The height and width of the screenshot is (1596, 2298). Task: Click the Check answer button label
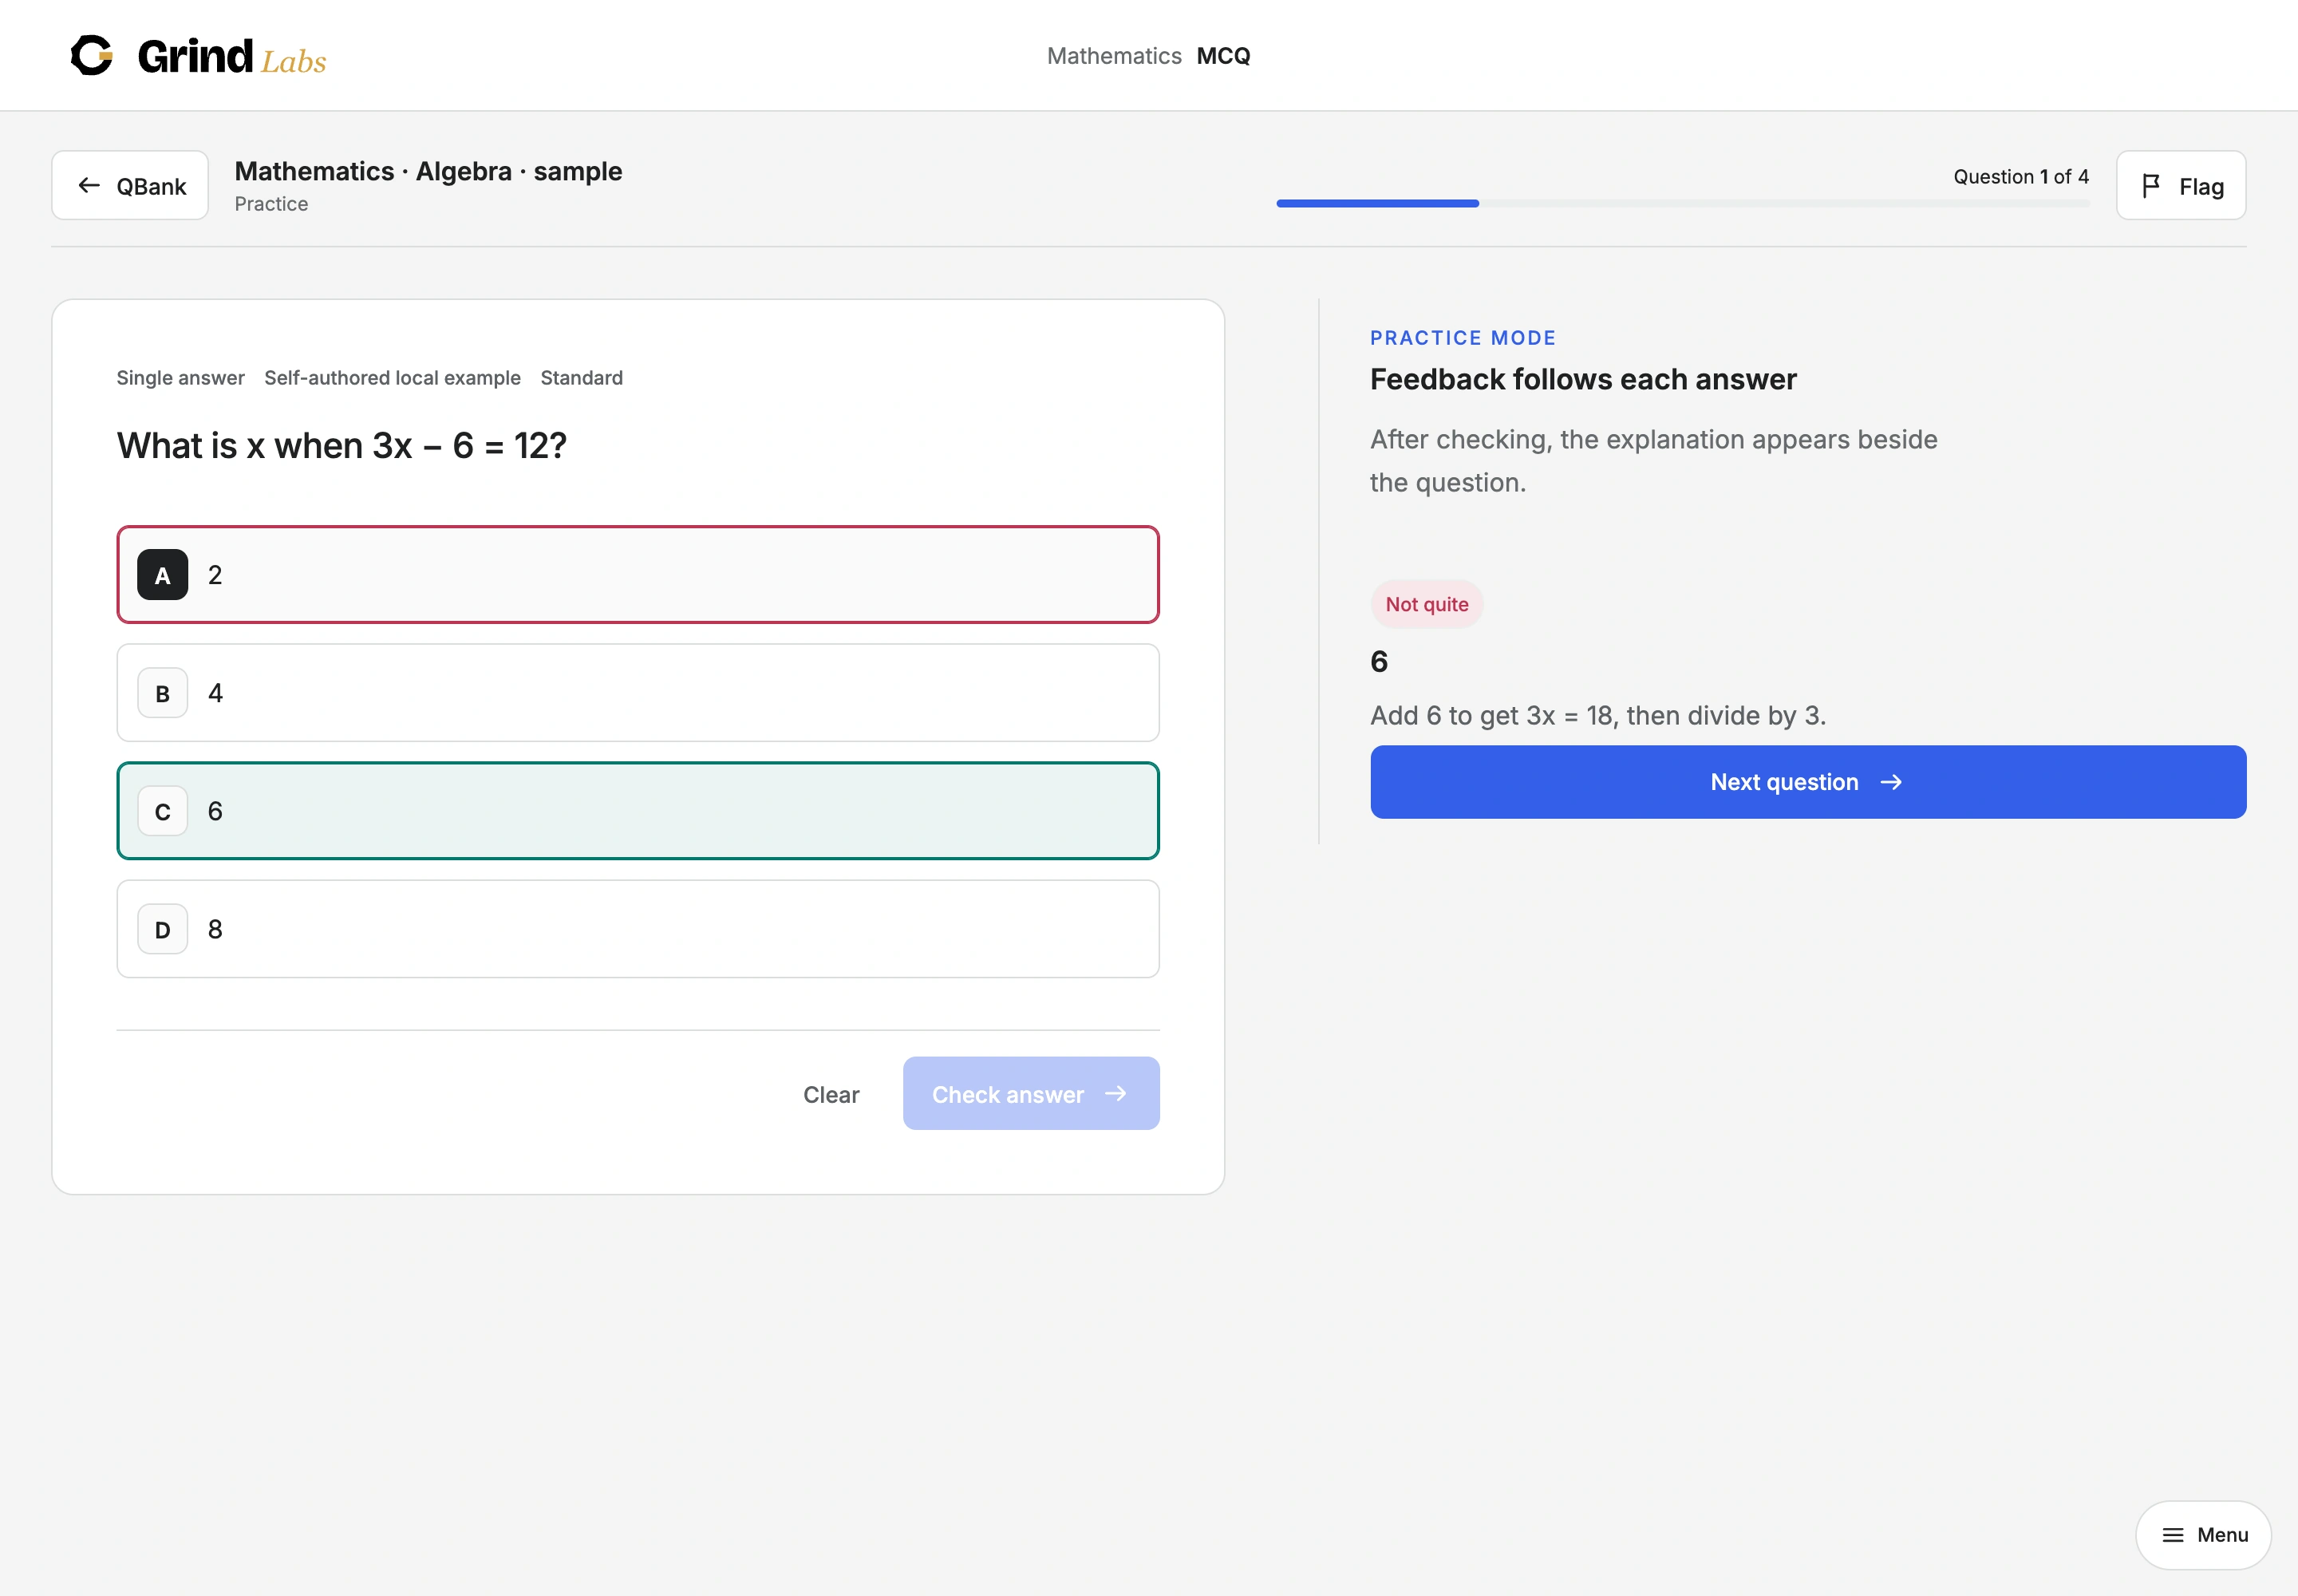click(x=1007, y=1094)
